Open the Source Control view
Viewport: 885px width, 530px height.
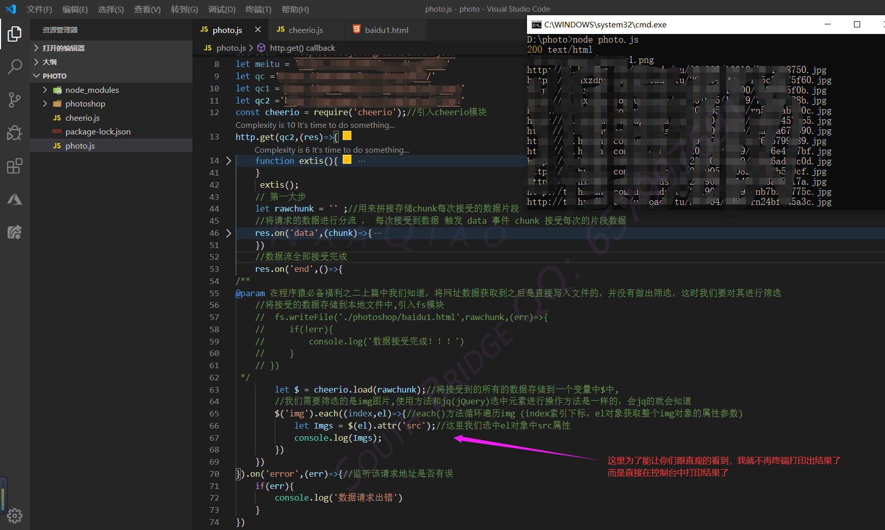pos(15,100)
